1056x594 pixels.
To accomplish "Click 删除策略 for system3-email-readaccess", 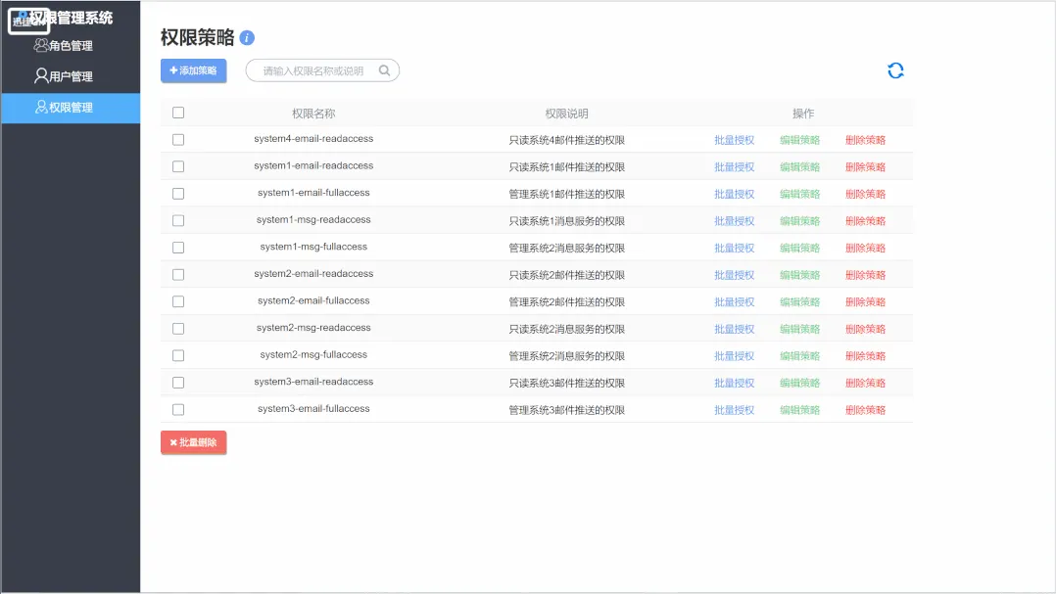I will (865, 383).
